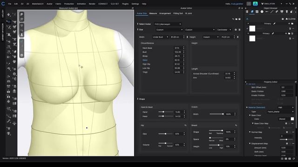The width and height of the screenshot is (298, 167).
Task: Select the Button icon in Object Browser
Action: coord(262,12)
